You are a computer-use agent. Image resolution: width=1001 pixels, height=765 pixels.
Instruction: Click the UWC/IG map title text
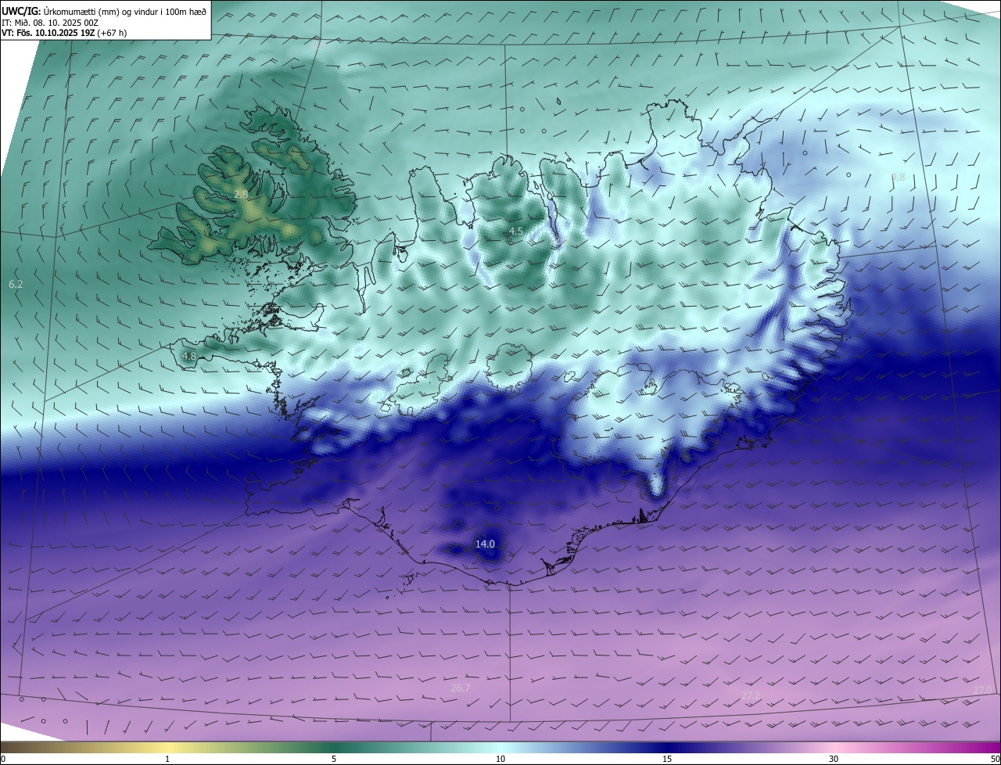coord(104,12)
